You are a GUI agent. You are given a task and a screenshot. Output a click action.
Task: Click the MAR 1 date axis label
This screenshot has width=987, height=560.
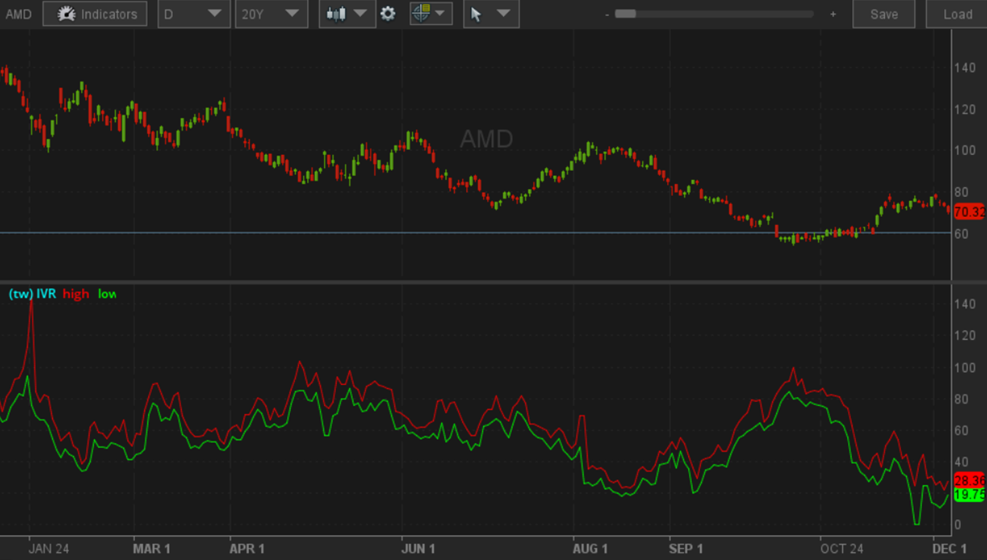click(151, 549)
